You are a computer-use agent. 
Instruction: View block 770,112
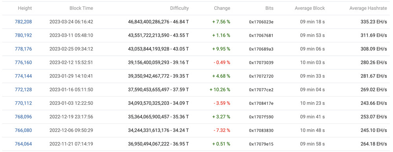pos(23,103)
